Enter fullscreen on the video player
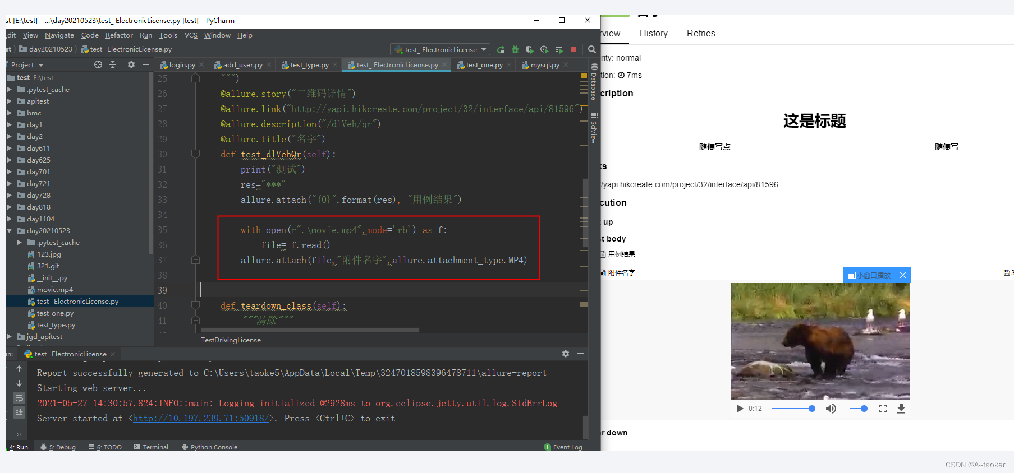The height and width of the screenshot is (473, 1014). [883, 409]
